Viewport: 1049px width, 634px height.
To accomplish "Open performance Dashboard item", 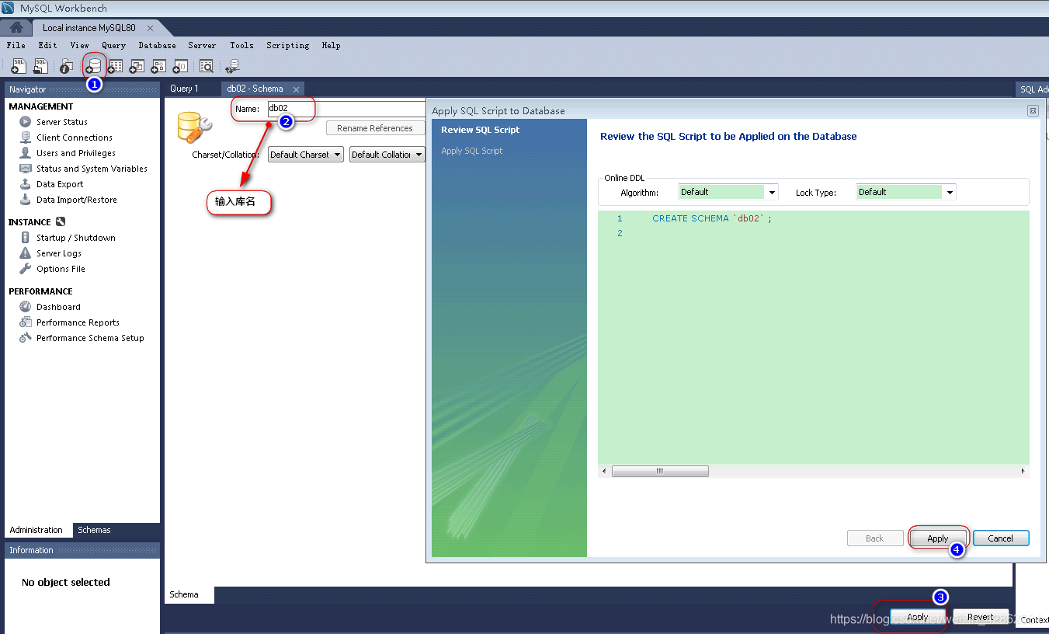I will click(x=58, y=307).
